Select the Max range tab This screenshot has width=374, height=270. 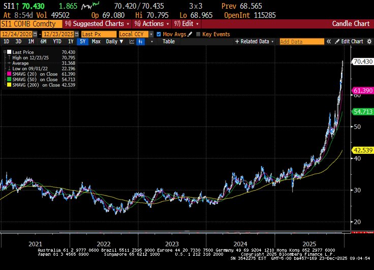(x=96, y=42)
